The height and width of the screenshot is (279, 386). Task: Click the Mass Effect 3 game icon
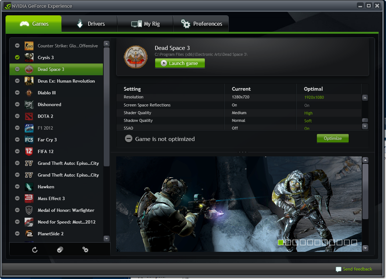click(29, 198)
